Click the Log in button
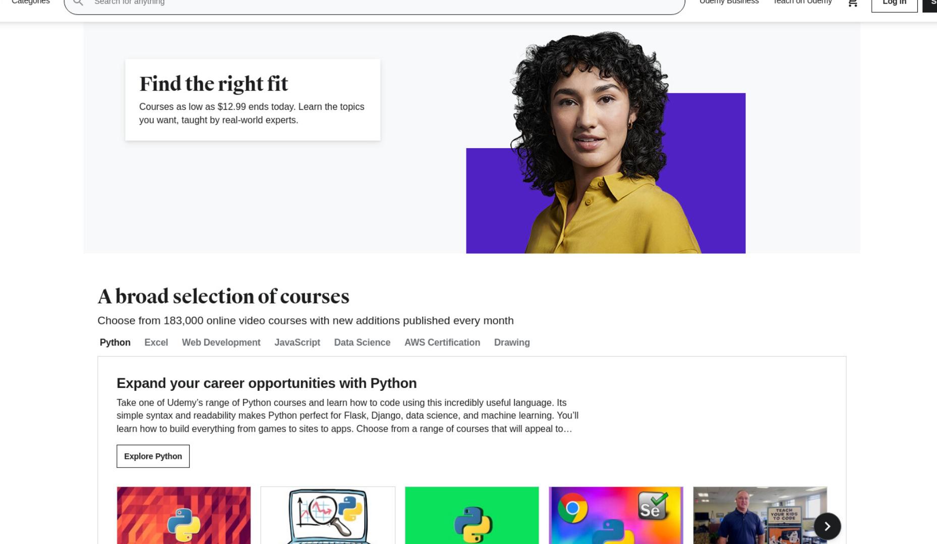The image size is (937, 544). point(894,3)
